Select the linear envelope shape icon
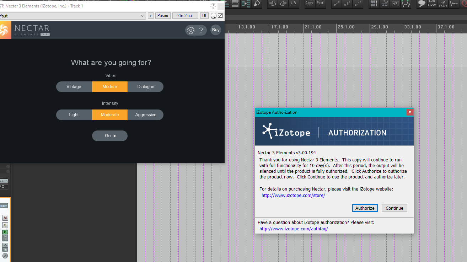The image size is (467, 262). click(337, 4)
